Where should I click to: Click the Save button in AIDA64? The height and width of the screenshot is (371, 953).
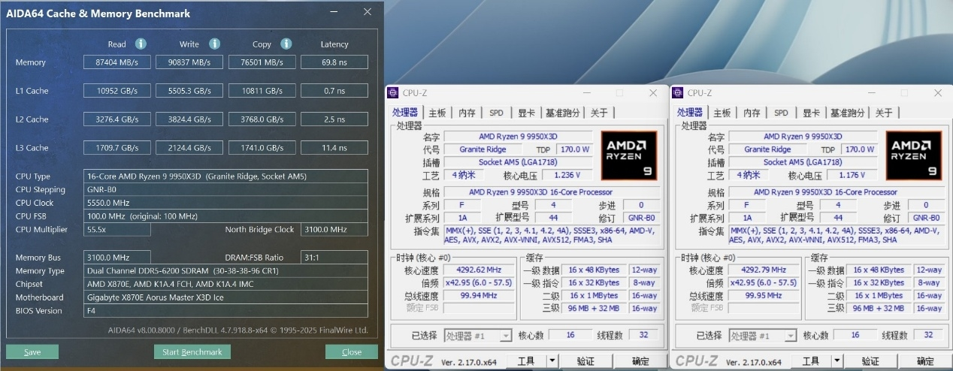(32, 351)
